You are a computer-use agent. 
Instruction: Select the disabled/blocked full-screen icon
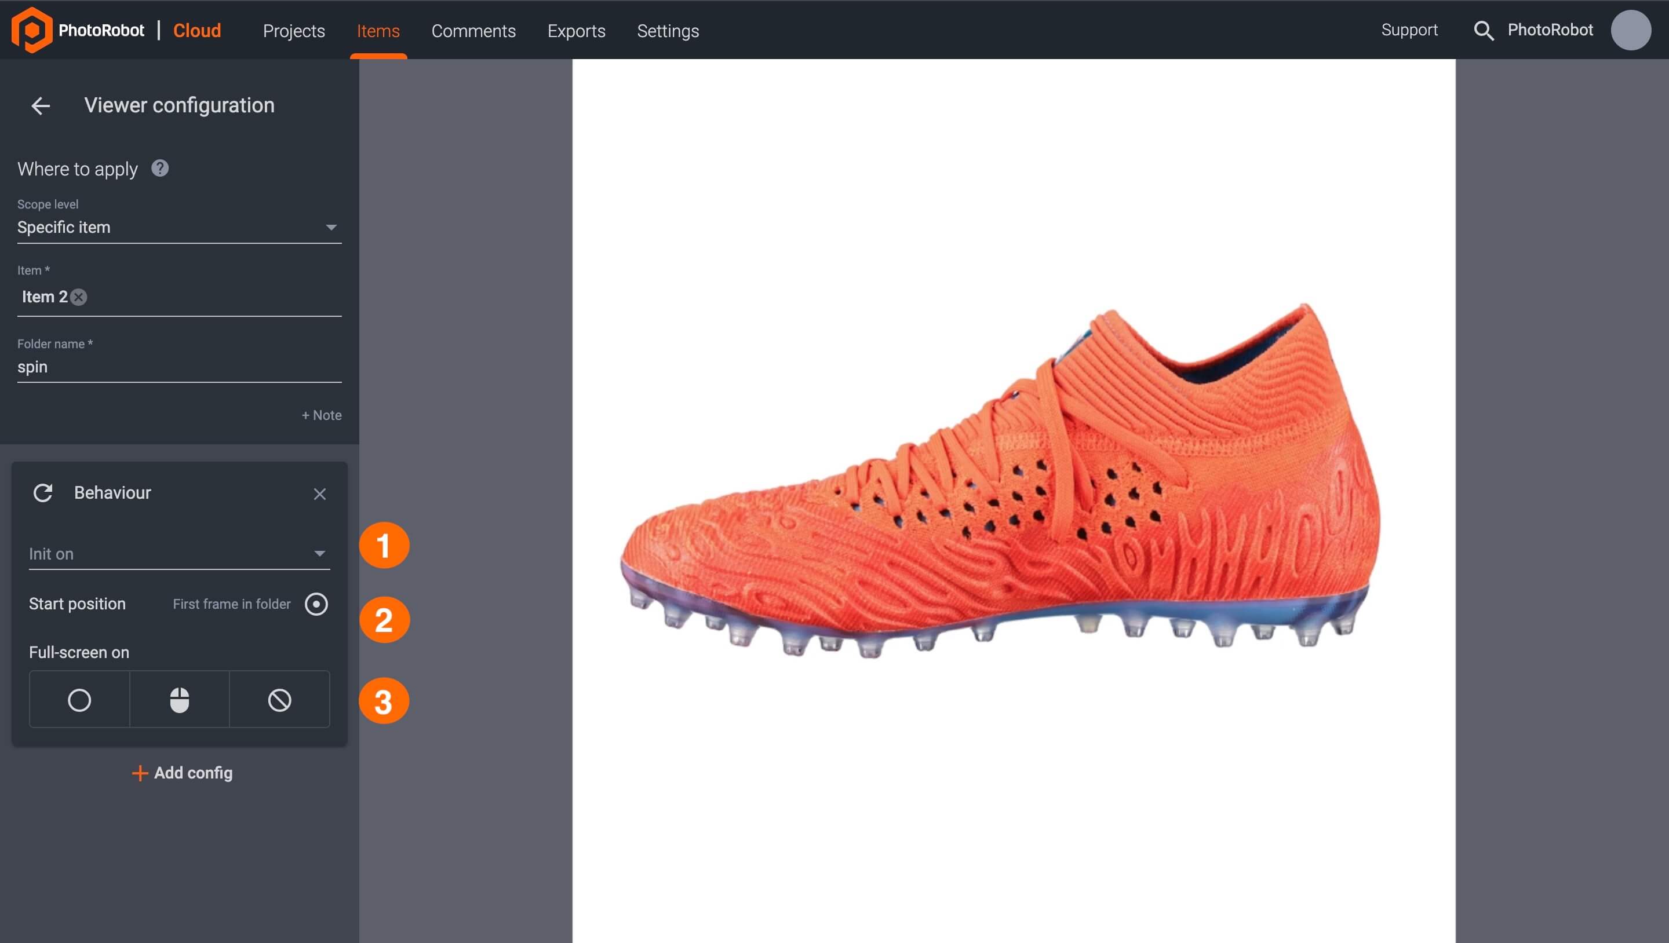coord(279,699)
